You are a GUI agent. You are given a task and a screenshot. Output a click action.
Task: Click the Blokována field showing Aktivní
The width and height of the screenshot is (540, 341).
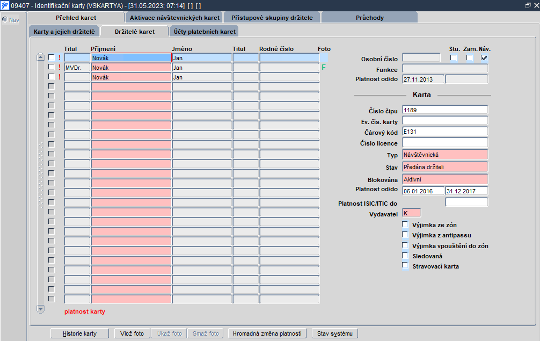[445, 179]
